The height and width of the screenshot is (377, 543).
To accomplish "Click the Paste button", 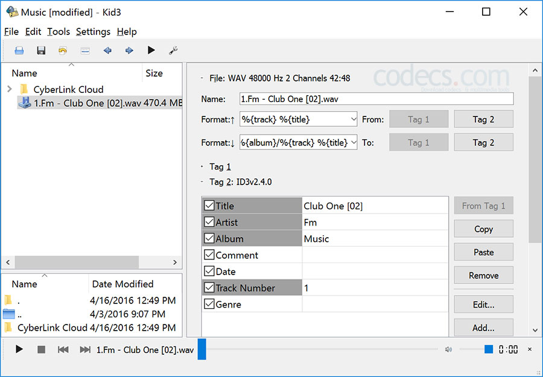I will tap(483, 252).
